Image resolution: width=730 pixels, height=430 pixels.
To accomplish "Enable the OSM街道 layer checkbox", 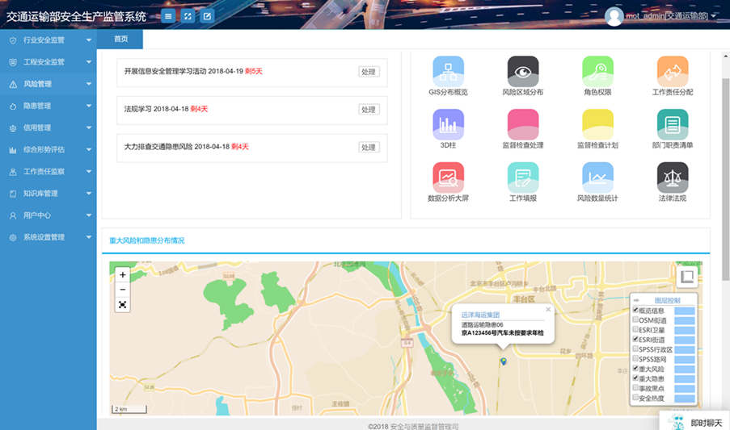I will (635, 319).
